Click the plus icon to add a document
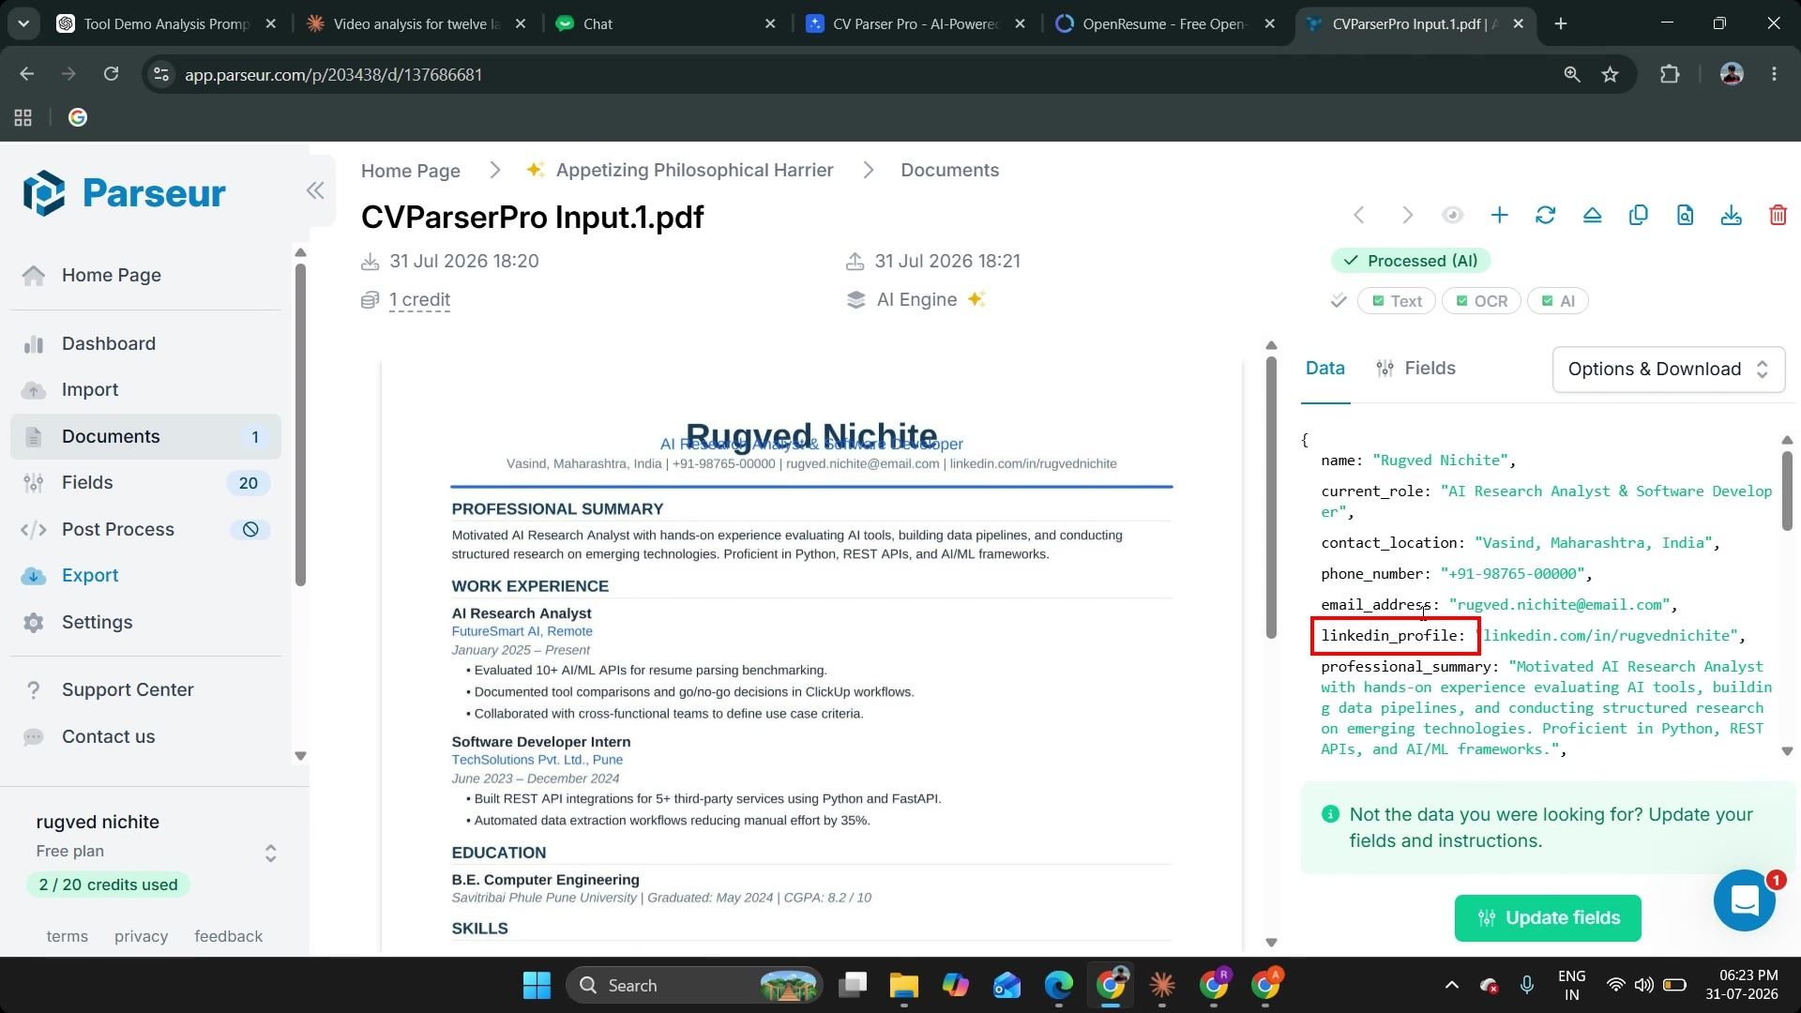1801x1013 pixels. (1499, 216)
